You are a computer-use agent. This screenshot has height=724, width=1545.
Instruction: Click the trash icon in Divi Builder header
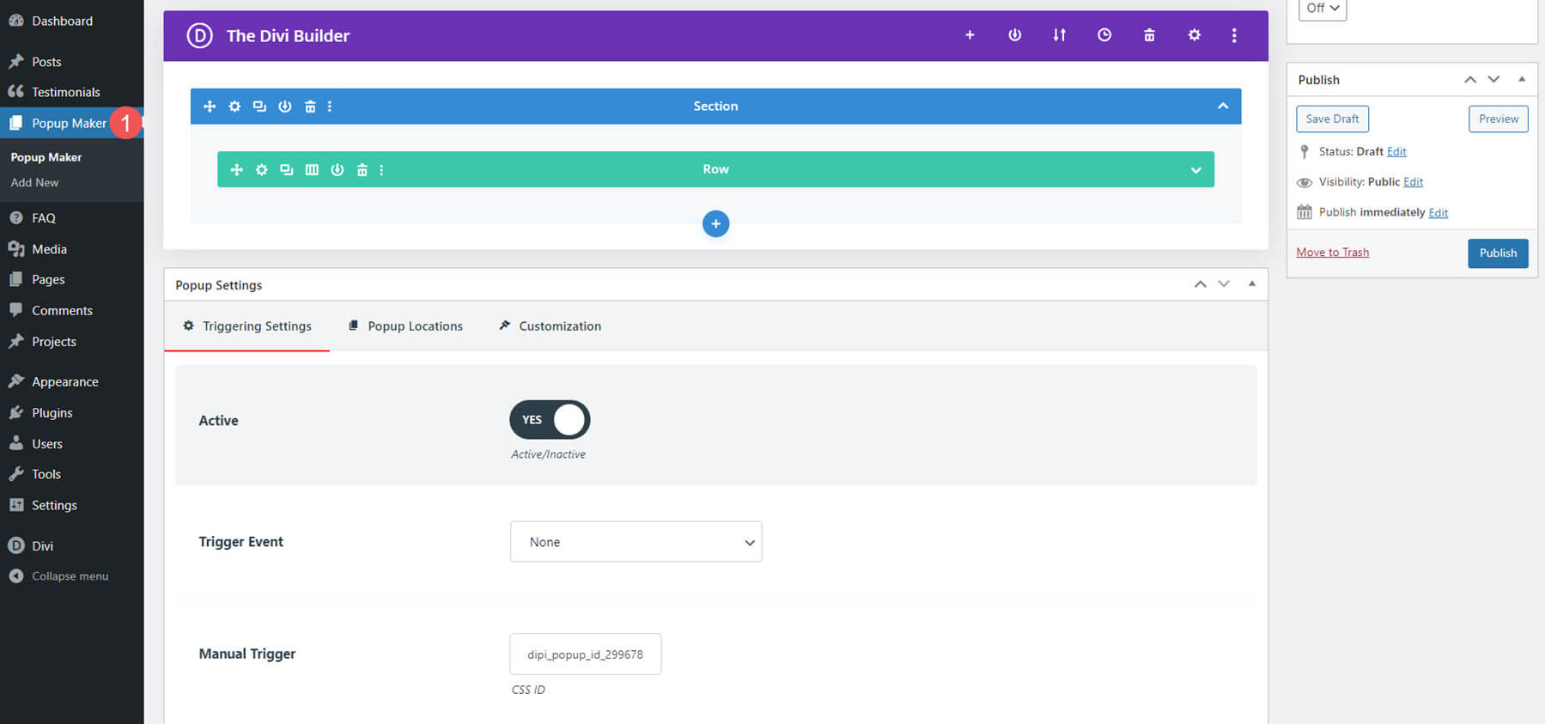1149,35
